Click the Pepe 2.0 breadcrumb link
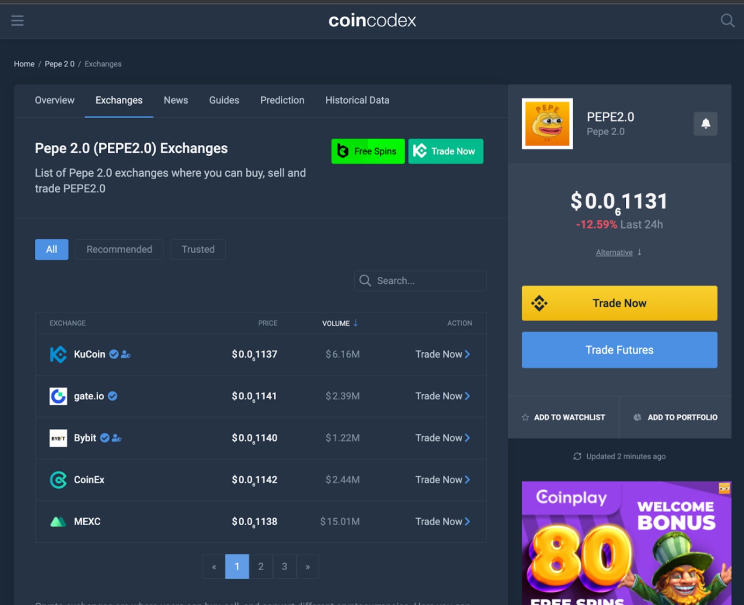Image resolution: width=744 pixels, height=605 pixels. click(60, 64)
